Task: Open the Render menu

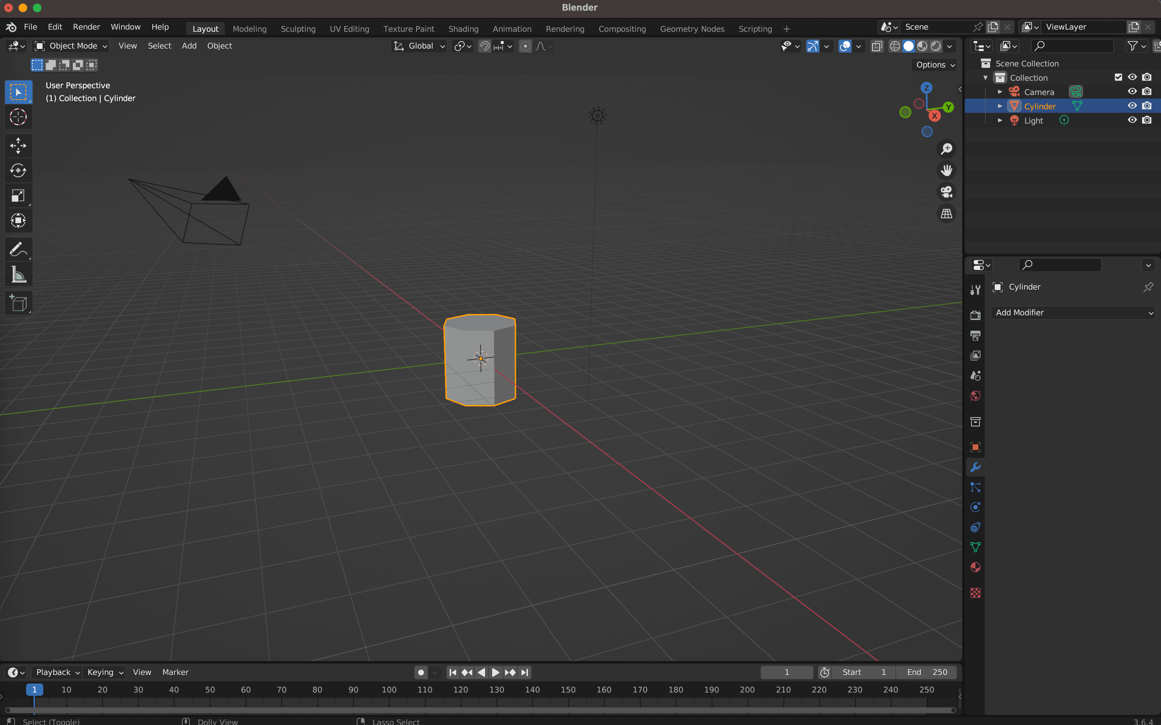Action: tap(87, 27)
